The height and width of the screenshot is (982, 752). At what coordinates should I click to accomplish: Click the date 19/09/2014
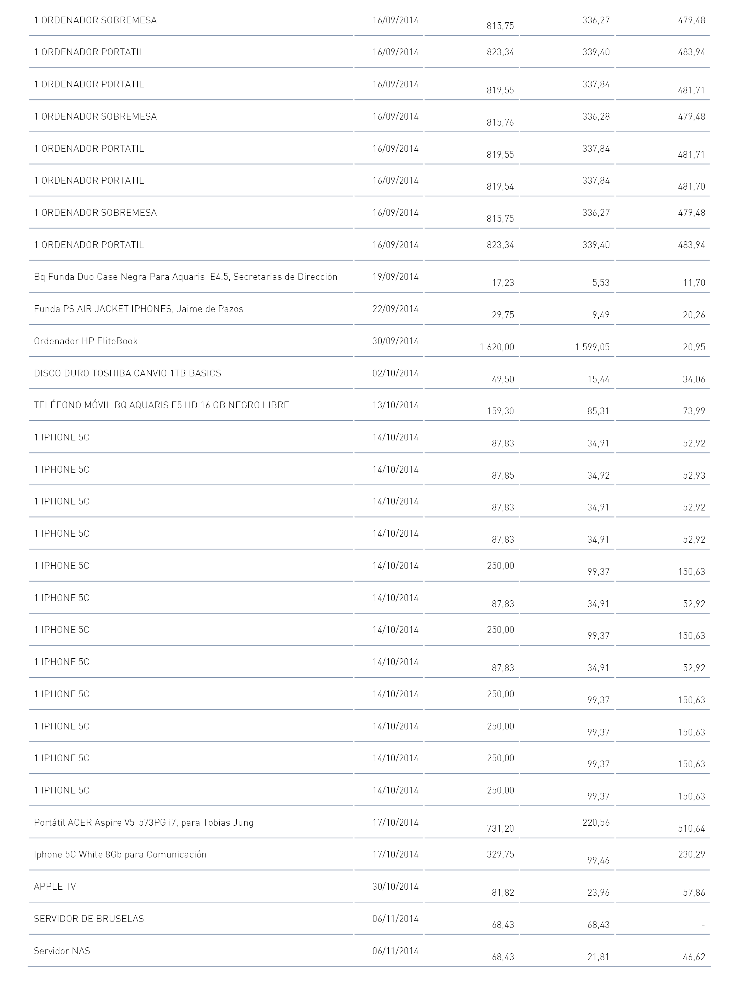[395, 277]
